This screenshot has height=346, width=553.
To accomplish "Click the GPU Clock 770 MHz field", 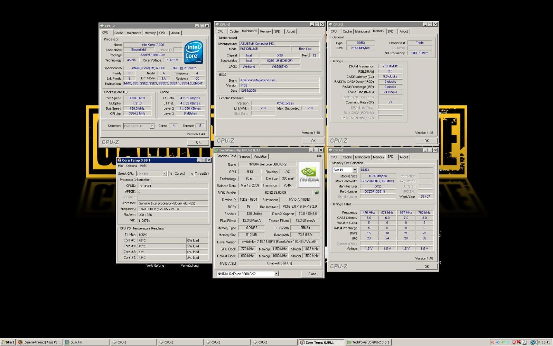I will [x=247, y=249].
